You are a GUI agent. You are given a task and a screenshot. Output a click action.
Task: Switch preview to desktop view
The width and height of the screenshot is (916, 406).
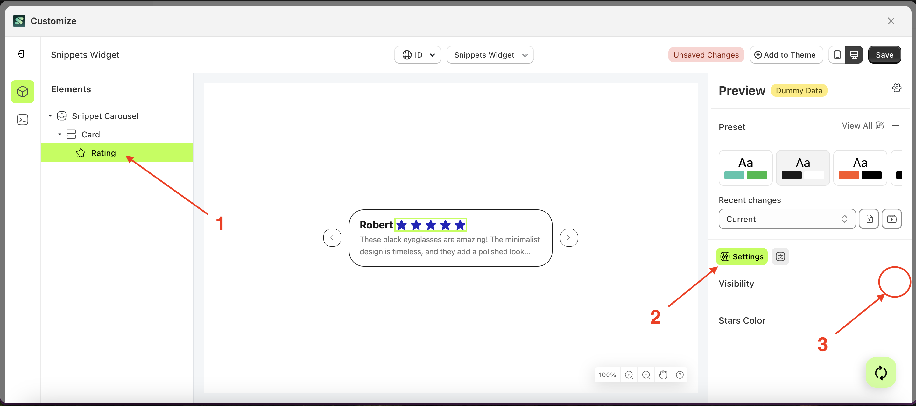click(855, 54)
